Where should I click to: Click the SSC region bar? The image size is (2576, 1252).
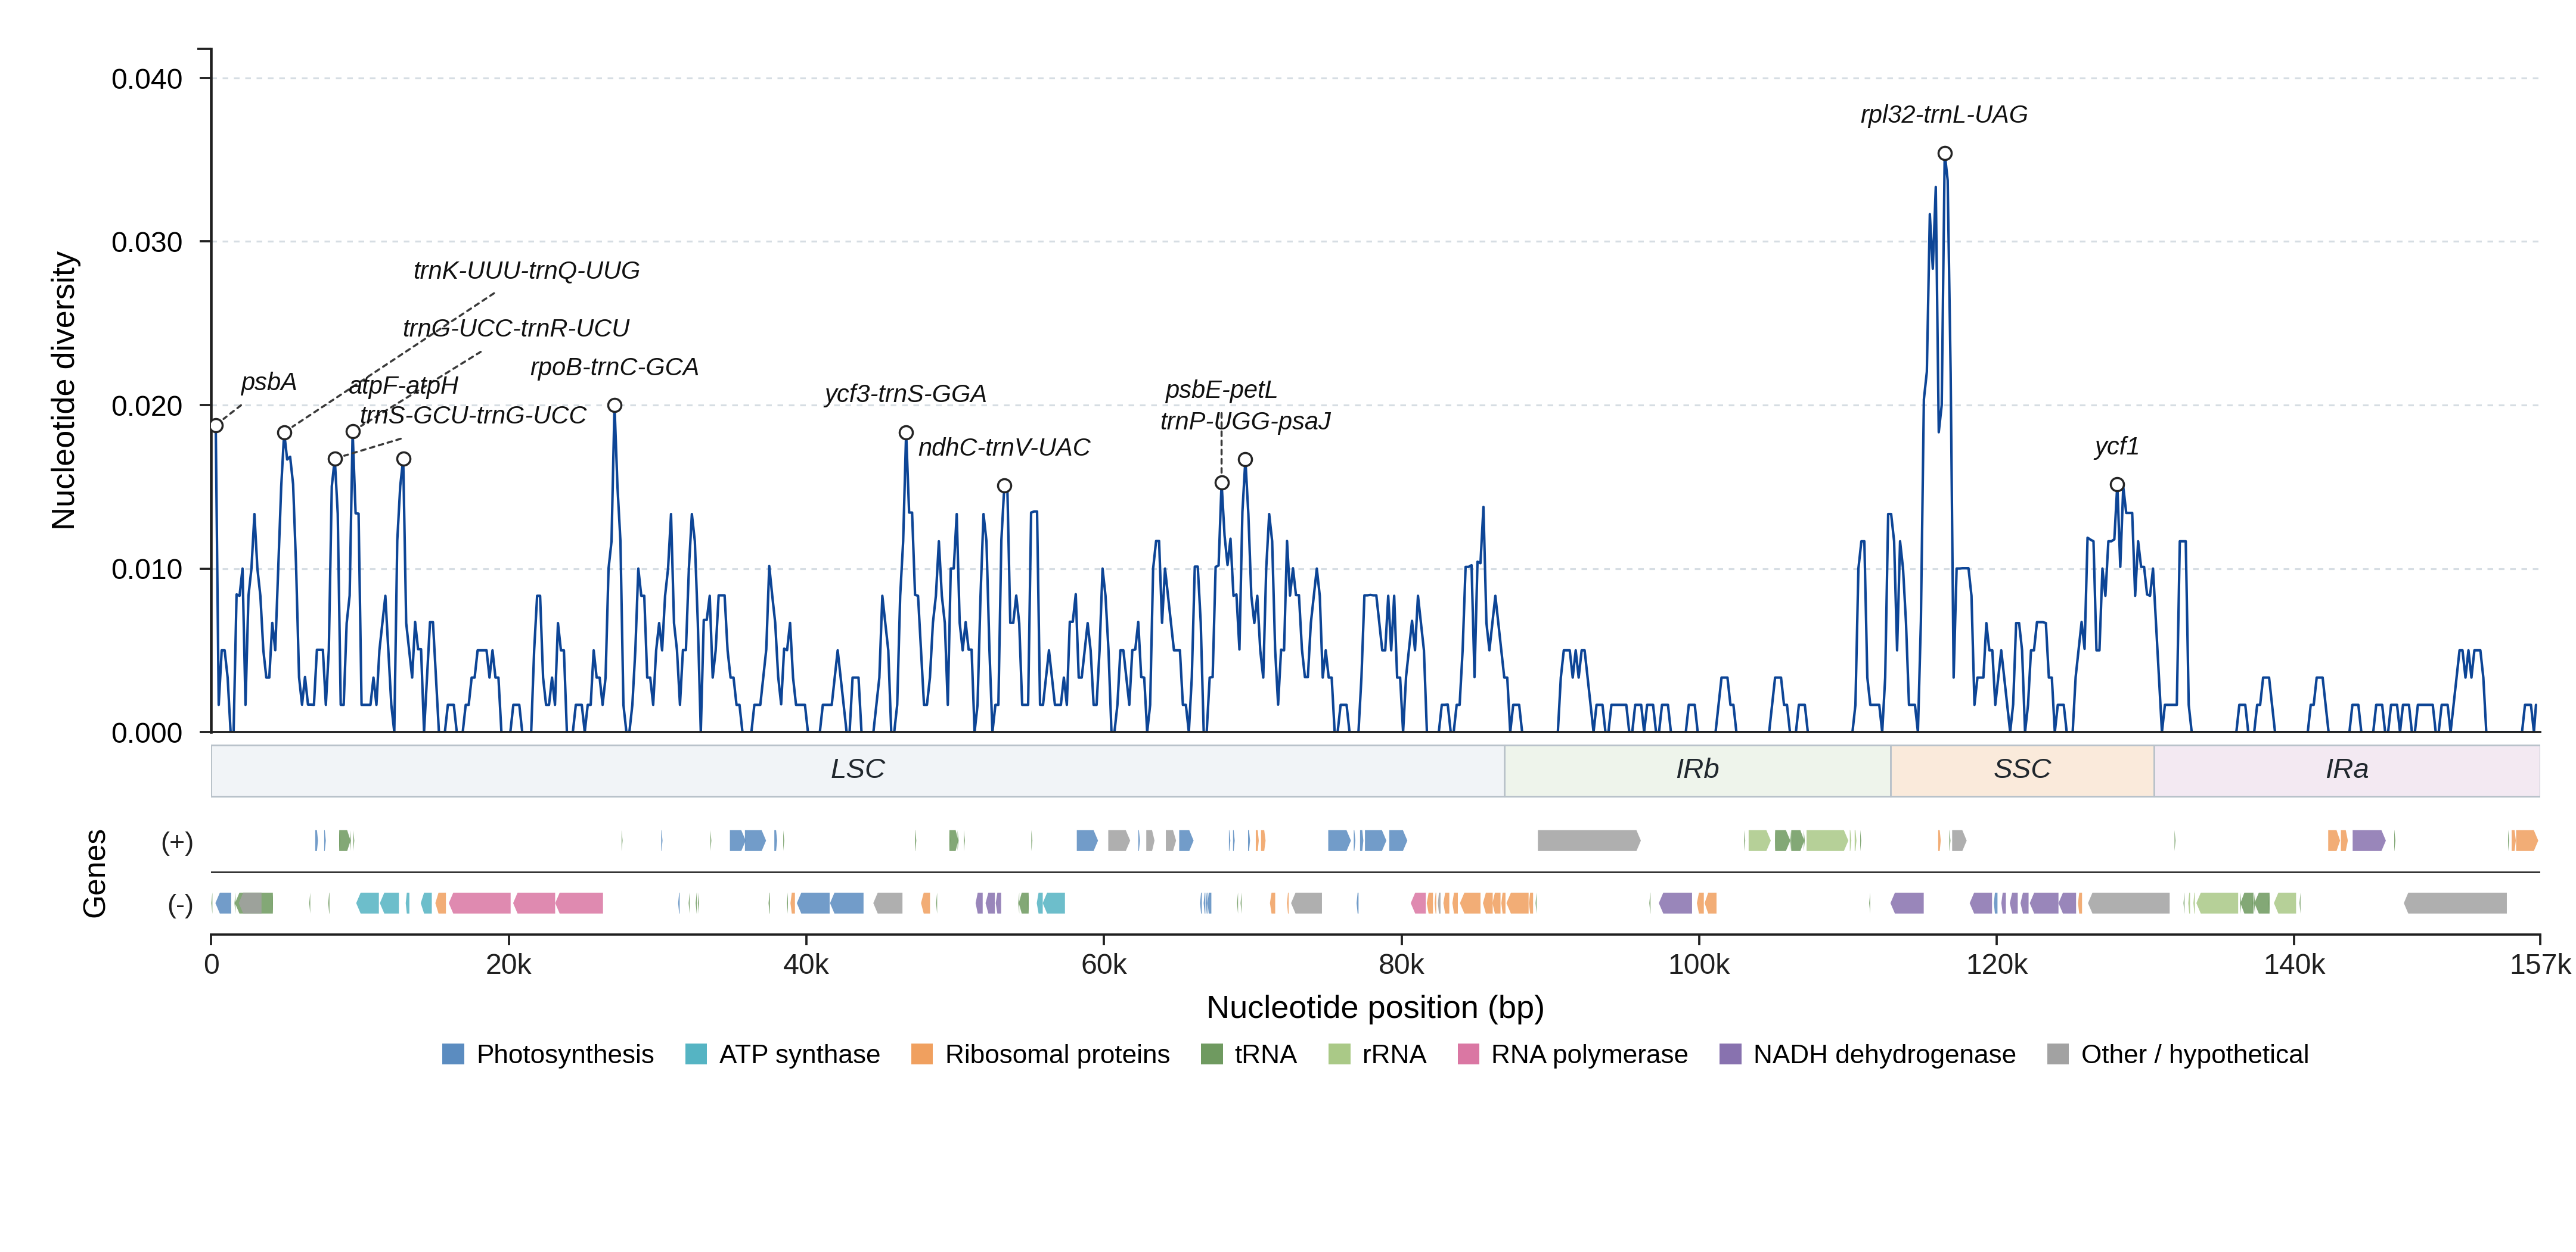[x=2022, y=770]
